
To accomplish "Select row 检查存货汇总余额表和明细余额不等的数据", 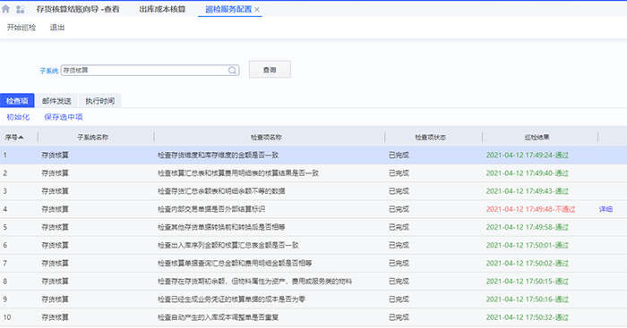I will (313, 191).
